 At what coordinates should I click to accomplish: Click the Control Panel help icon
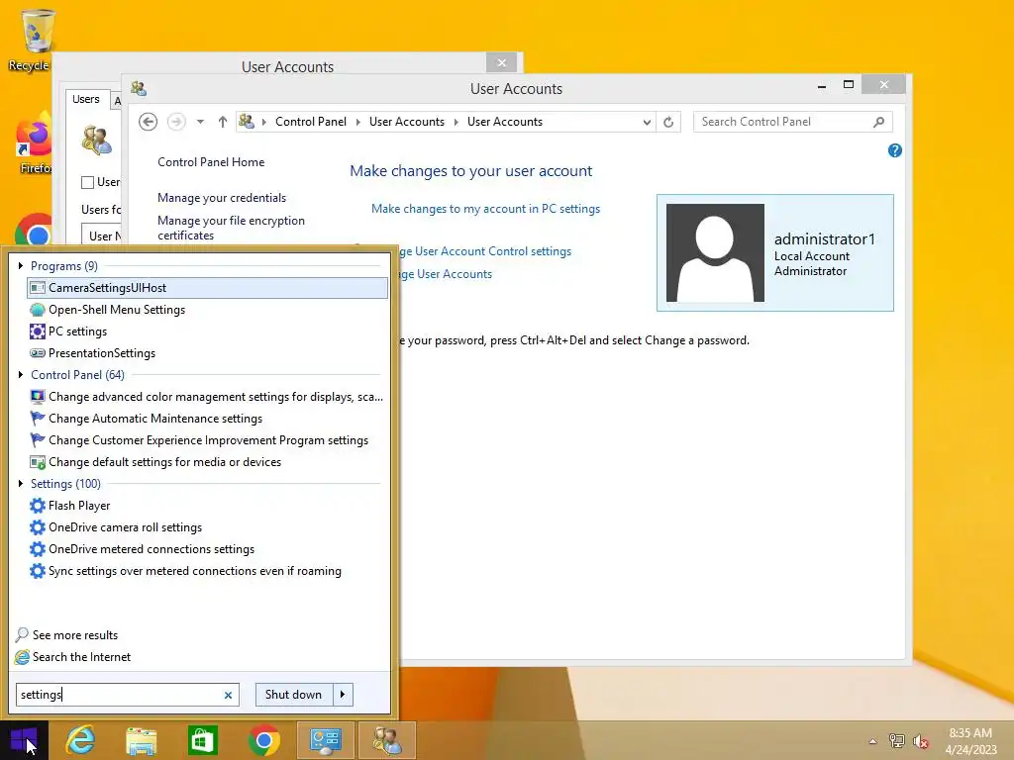click(x=895, y=150)
